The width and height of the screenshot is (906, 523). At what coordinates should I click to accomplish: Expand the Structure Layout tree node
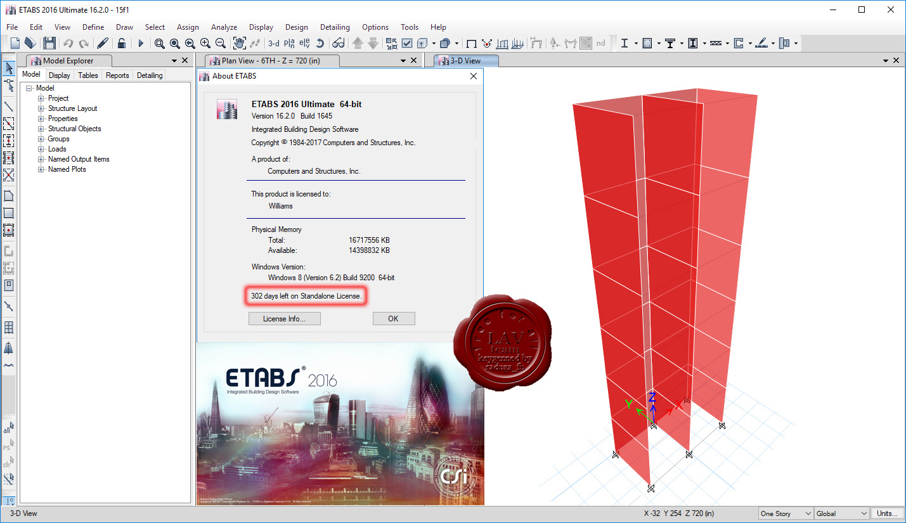click(x=41, y=108)
